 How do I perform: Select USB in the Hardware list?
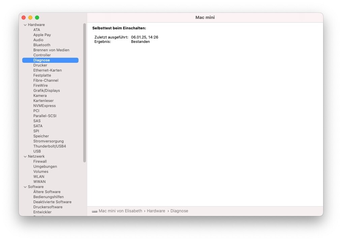coord(37,151)
